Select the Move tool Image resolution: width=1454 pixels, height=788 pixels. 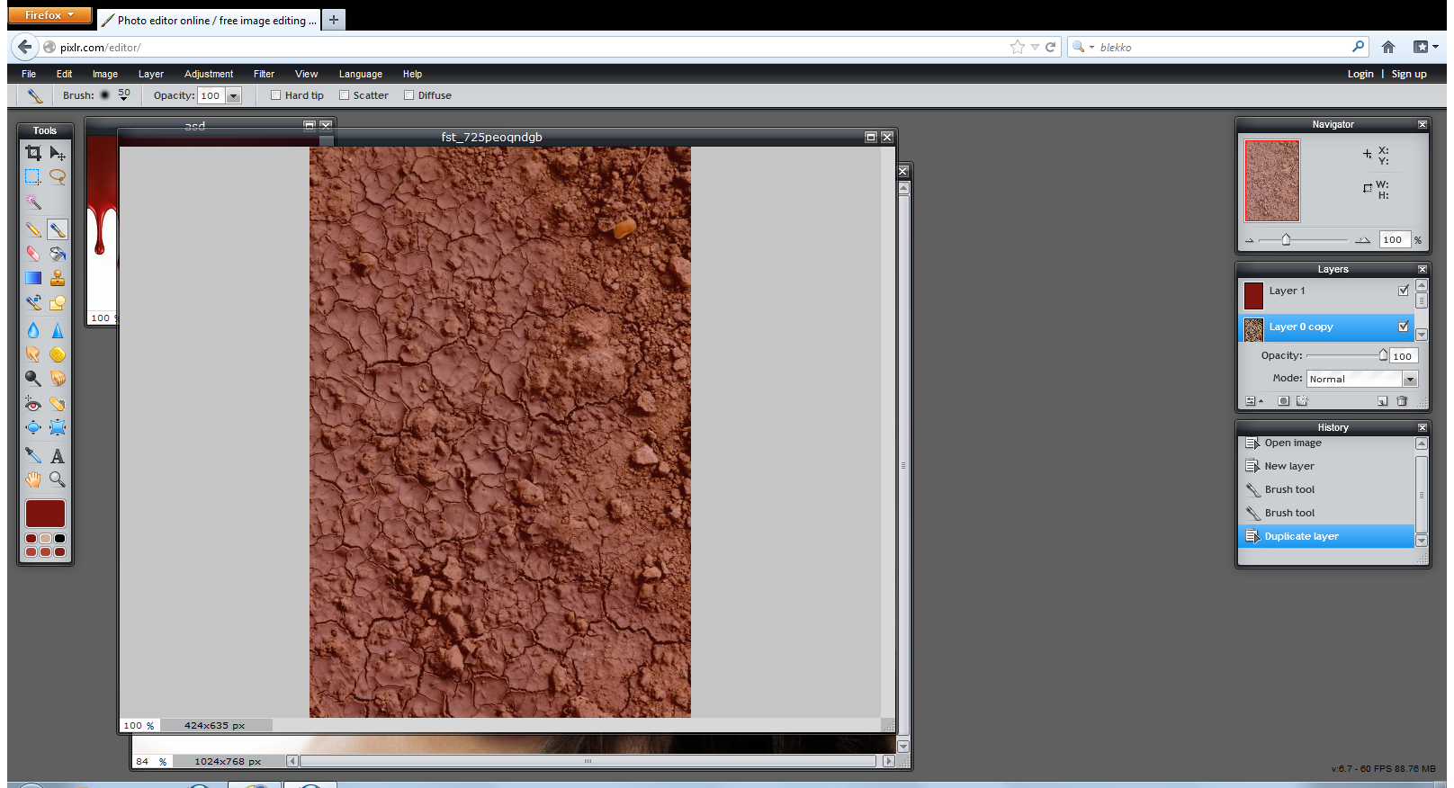click(58, 153)
